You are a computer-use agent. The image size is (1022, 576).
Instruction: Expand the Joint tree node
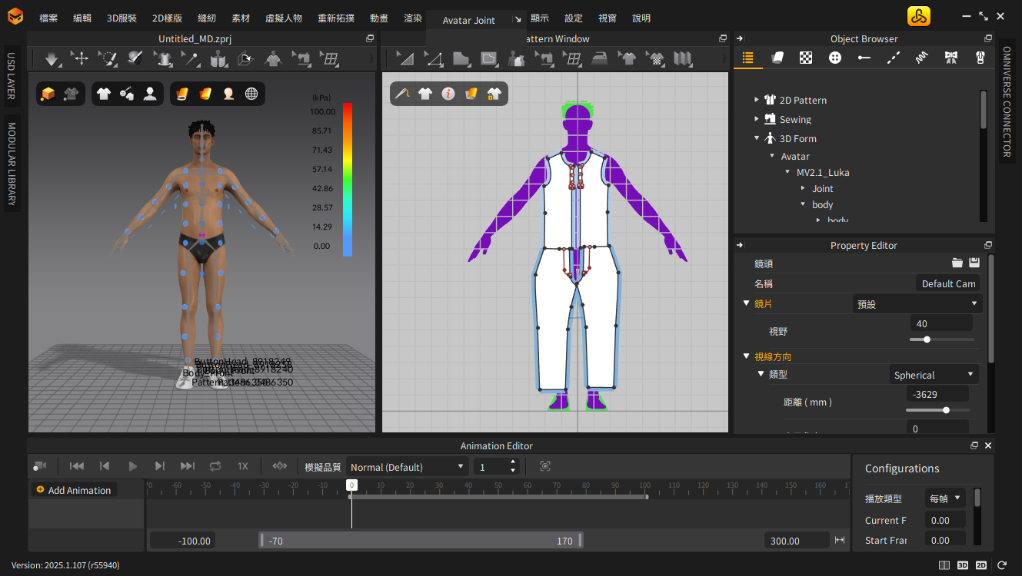pyautogui.click(x=803, y=188)
